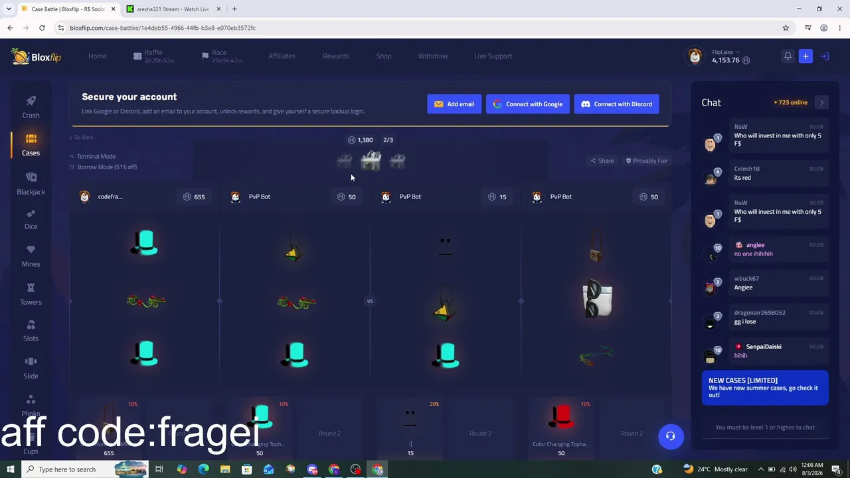Open the Provably Fair info
The height and width of the screenshot is (478, 850).
(646, 161)
